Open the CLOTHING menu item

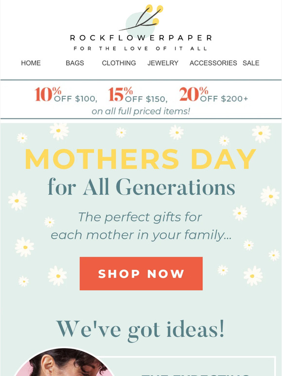point(119,63)
